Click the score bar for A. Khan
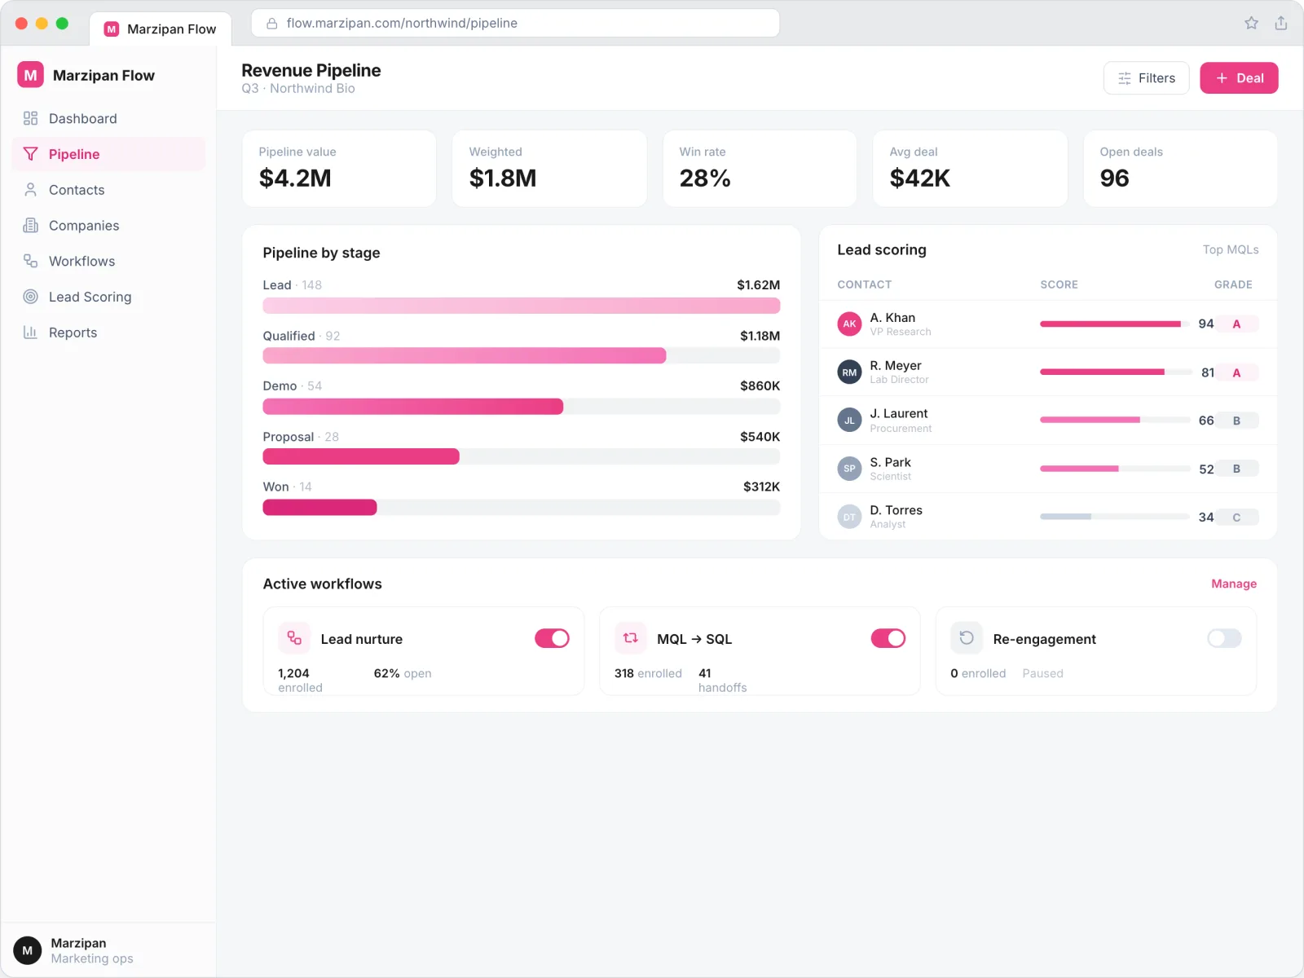 [x=1116, y=324]
